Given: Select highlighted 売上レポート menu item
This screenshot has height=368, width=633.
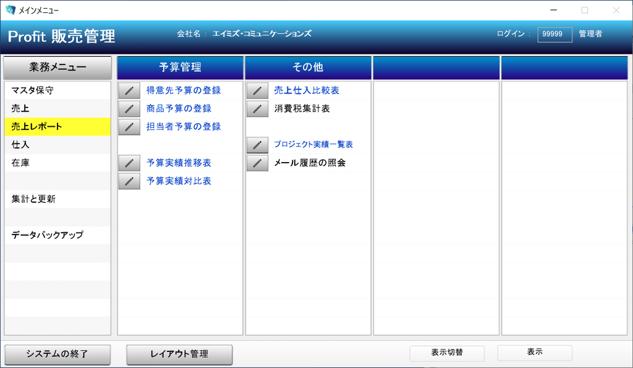Looking at the screenshot, I should tap(57, 127).
